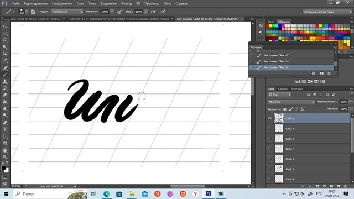This screenshot has height=199, width=354.
Task: Toggle visibility of Слой 10
Action: click(x=269, y=118)
